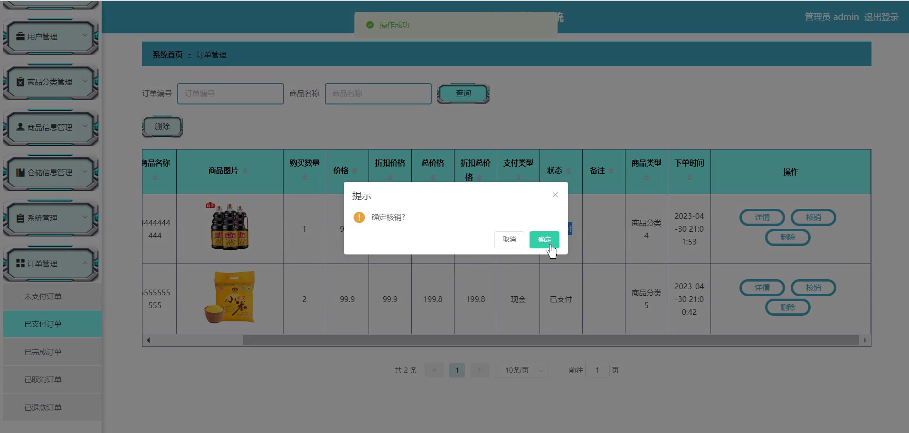Screen dimensions: 909x433
Task: Click the 商品信息管理 user icon
Action: click(x=20, y=127)
